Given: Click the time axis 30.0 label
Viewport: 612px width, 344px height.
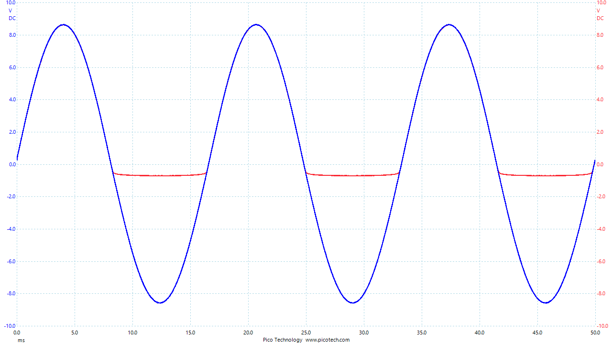Looking at the screenshot, I should 364,333.
